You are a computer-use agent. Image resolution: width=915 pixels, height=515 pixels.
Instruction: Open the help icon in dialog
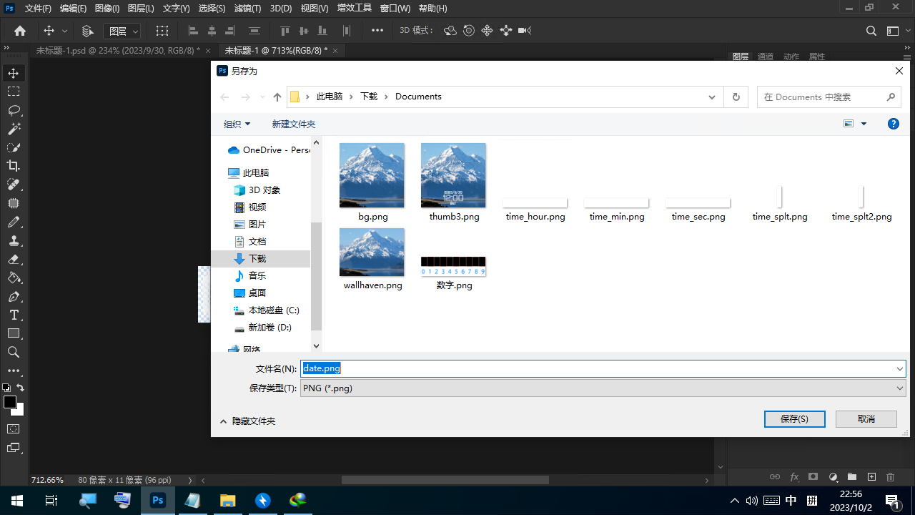[893, 124]
